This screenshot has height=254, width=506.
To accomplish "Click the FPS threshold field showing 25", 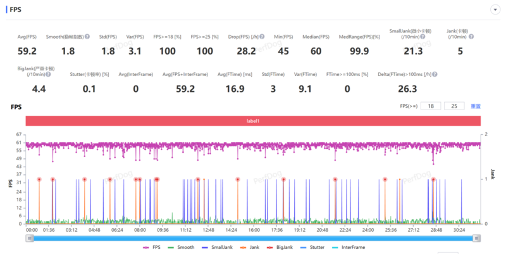I will [454, 106].
